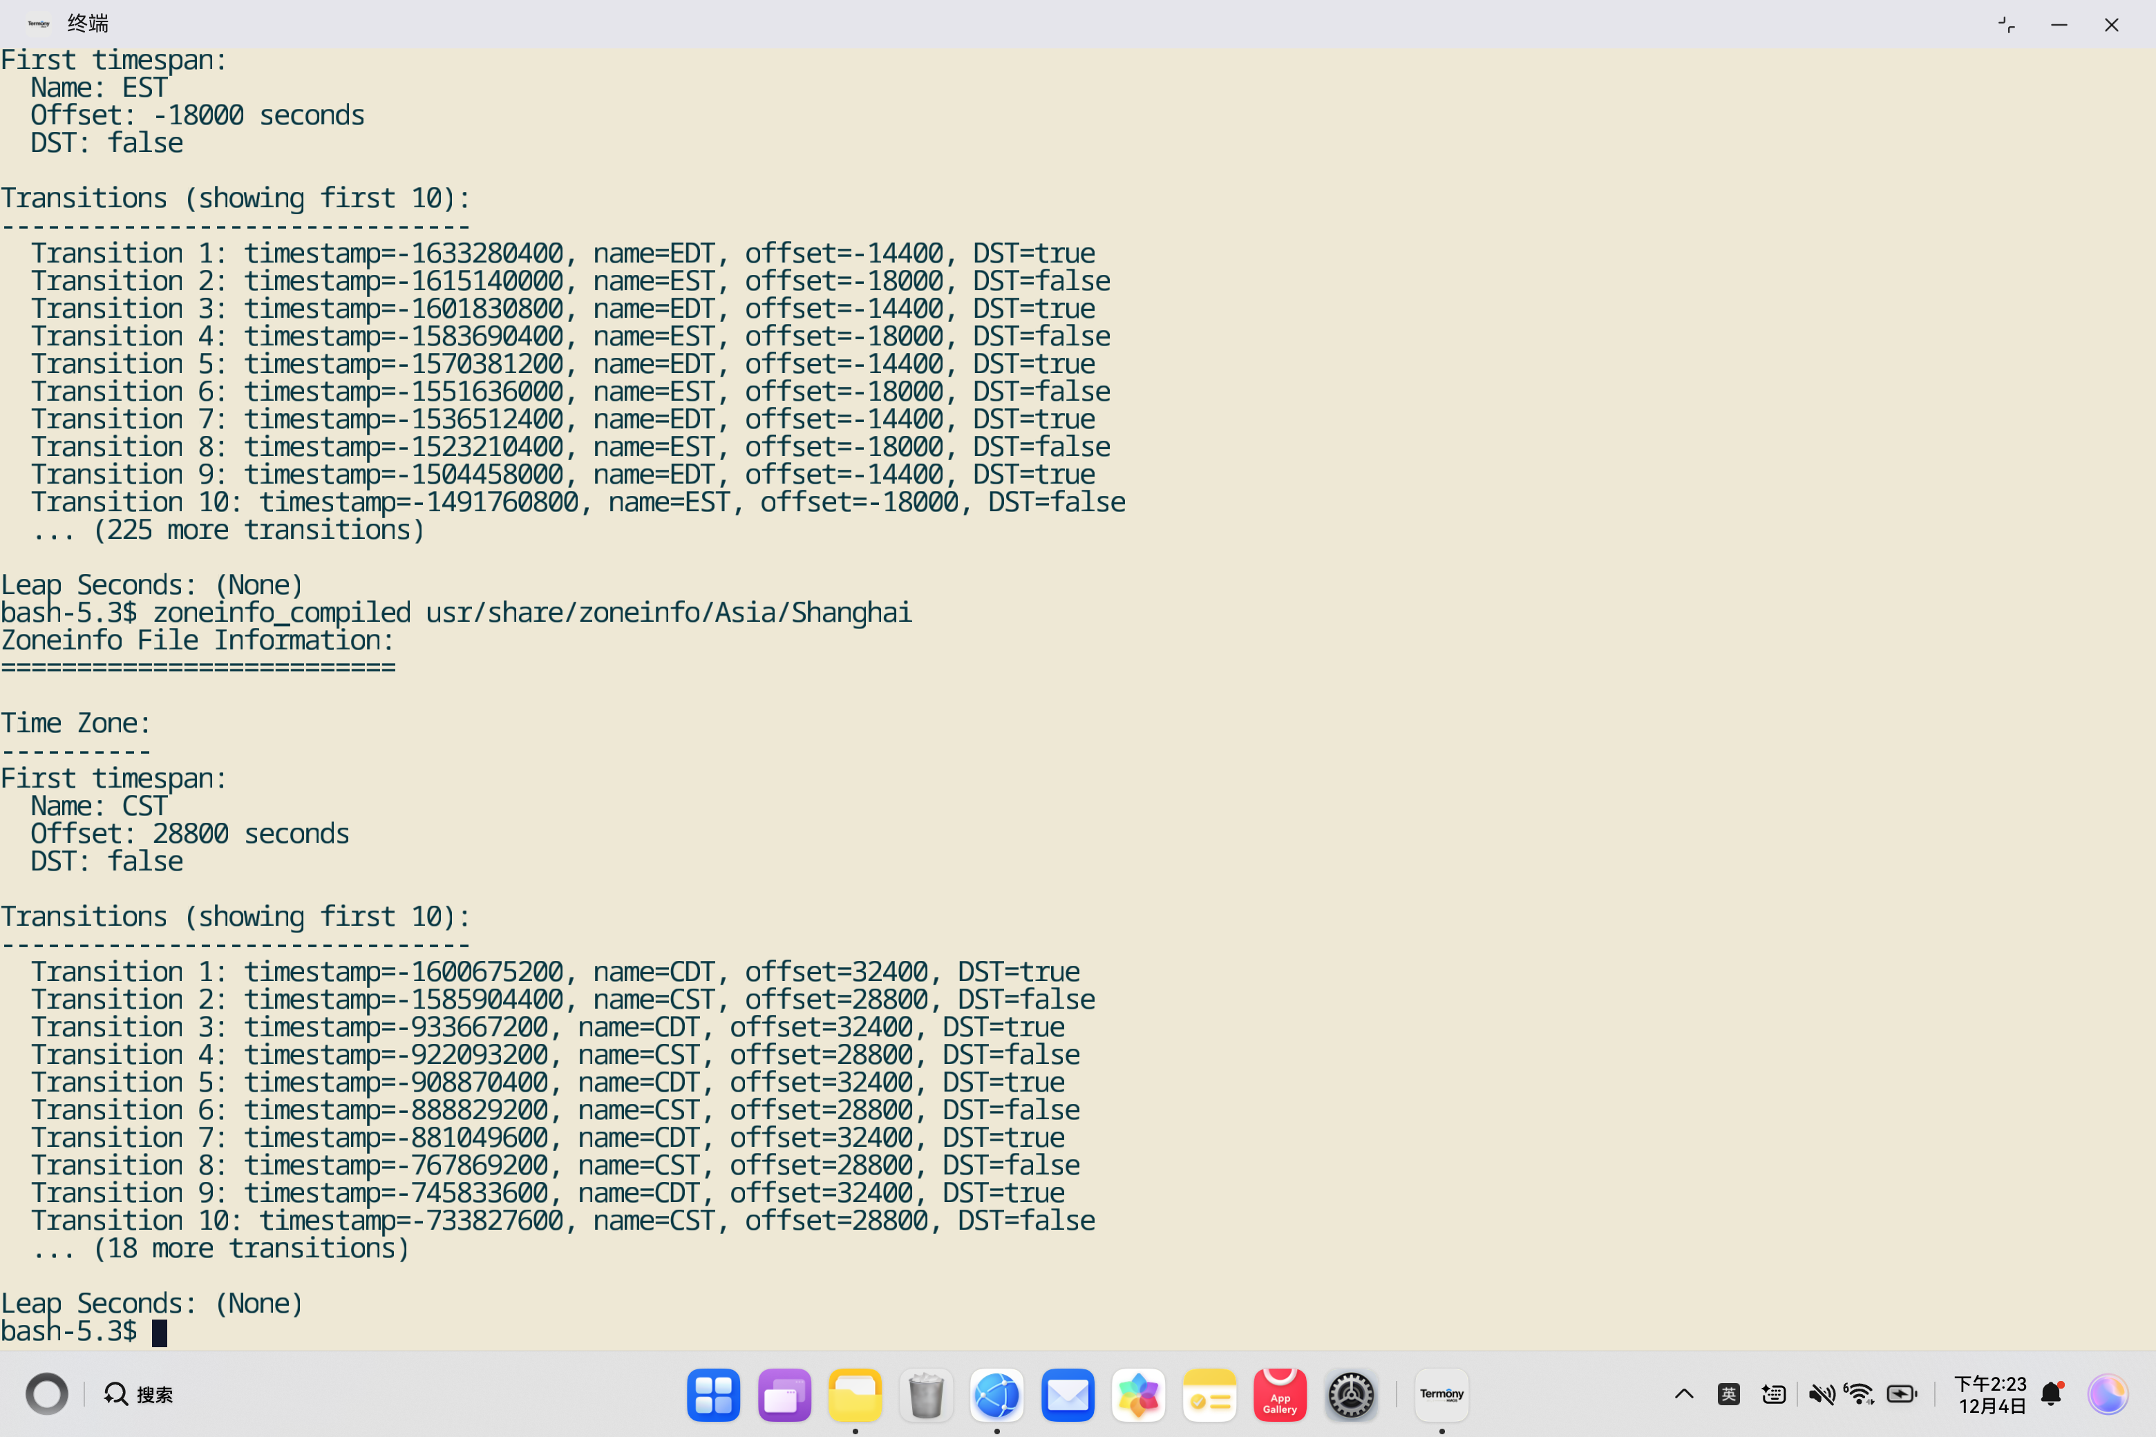Open the on-screen keyboard tray icon
This screenshot has width=2156, height=1437.
1774,1394
